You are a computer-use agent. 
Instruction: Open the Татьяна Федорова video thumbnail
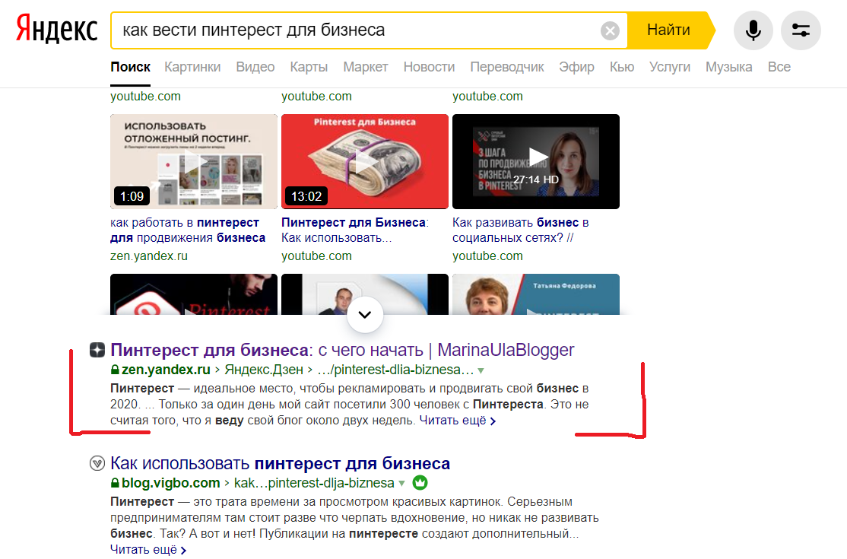[x=536, y=294]
